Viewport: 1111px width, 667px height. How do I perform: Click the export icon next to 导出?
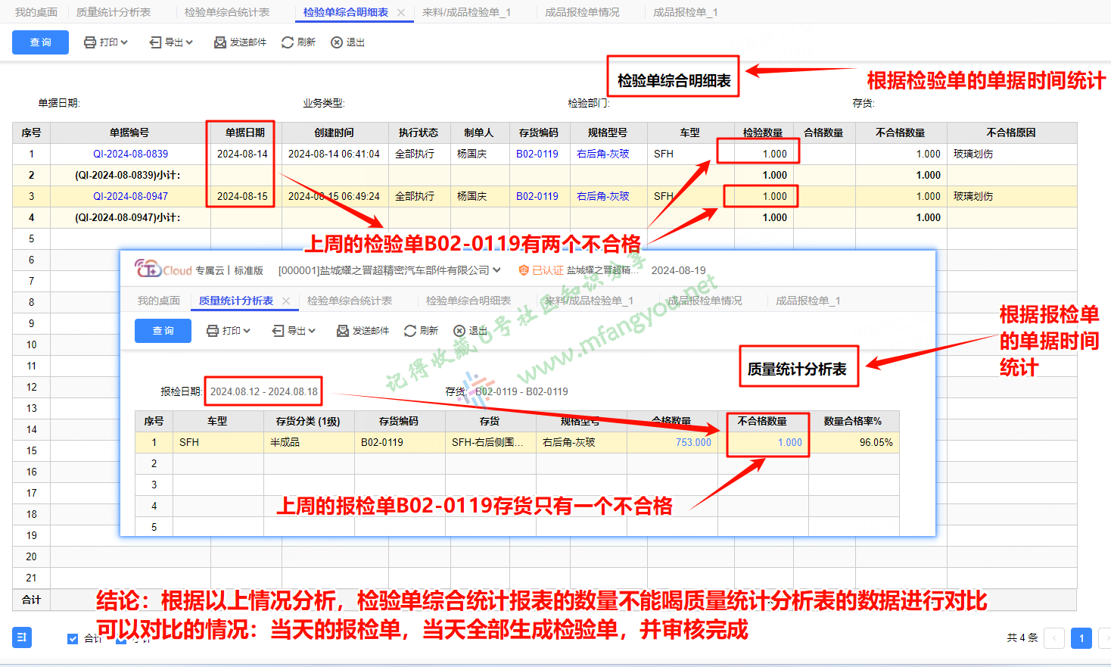pos(155,42)
